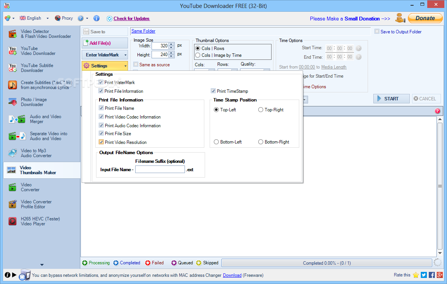Click the Width input field
Screen dimensions: 447x284
point(160,46)
